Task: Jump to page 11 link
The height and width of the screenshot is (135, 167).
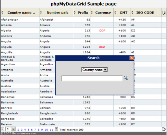Action: pyautogui.click(x=51, y=130)
